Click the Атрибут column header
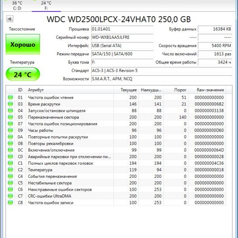The image size is (238, 238). (x=70, y=90)
